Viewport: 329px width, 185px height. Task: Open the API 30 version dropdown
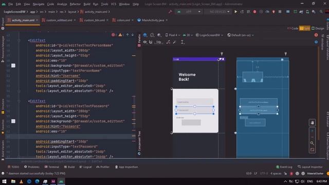pos(188,35)
